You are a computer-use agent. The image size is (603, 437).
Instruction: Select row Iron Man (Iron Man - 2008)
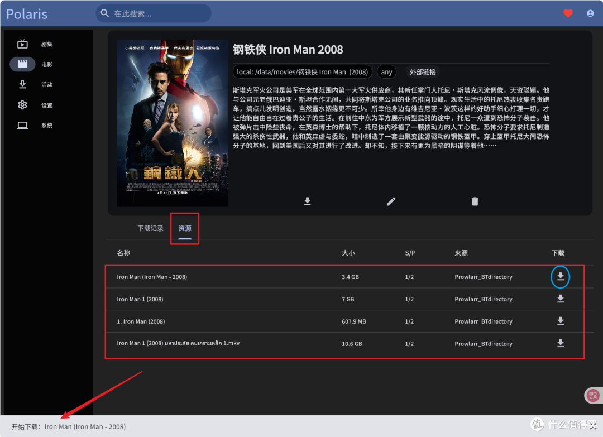pos(350,277)
